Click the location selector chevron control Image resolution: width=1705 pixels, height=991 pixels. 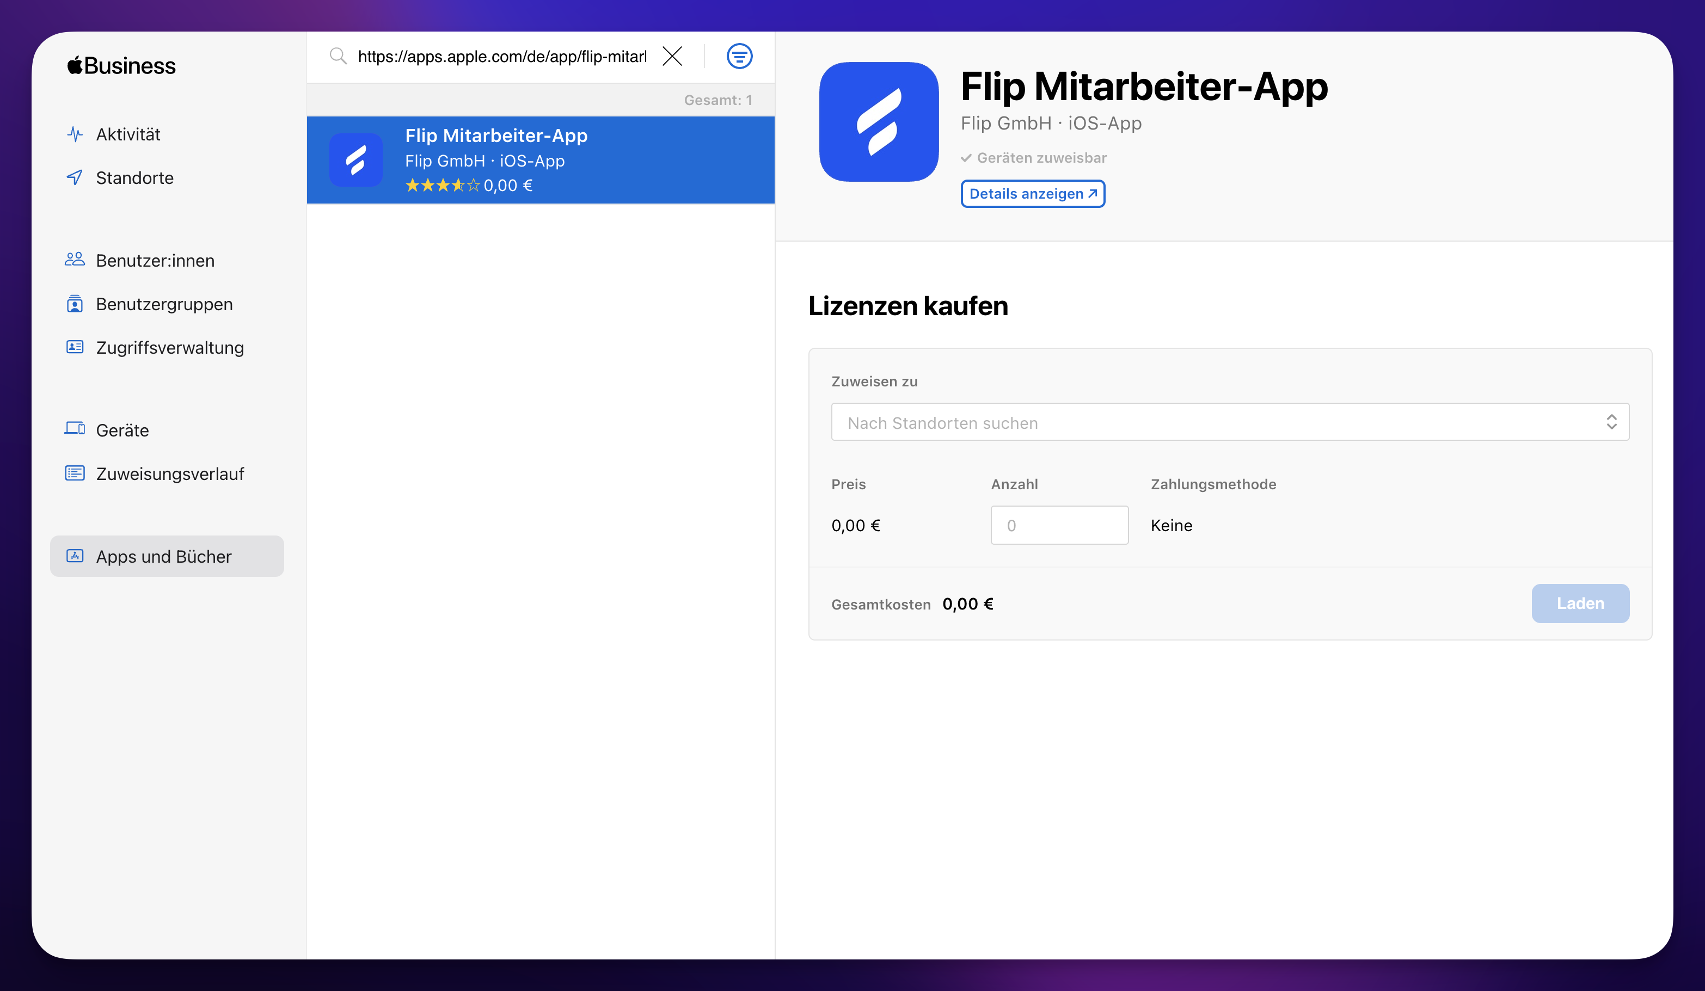pyautogui.click(x=1611, y=421)
